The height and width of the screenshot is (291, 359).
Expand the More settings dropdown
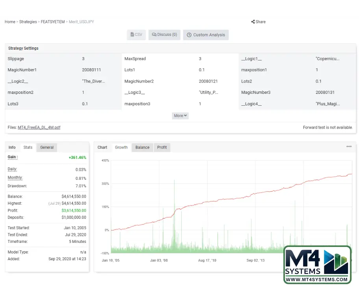[x=180, y=116]
